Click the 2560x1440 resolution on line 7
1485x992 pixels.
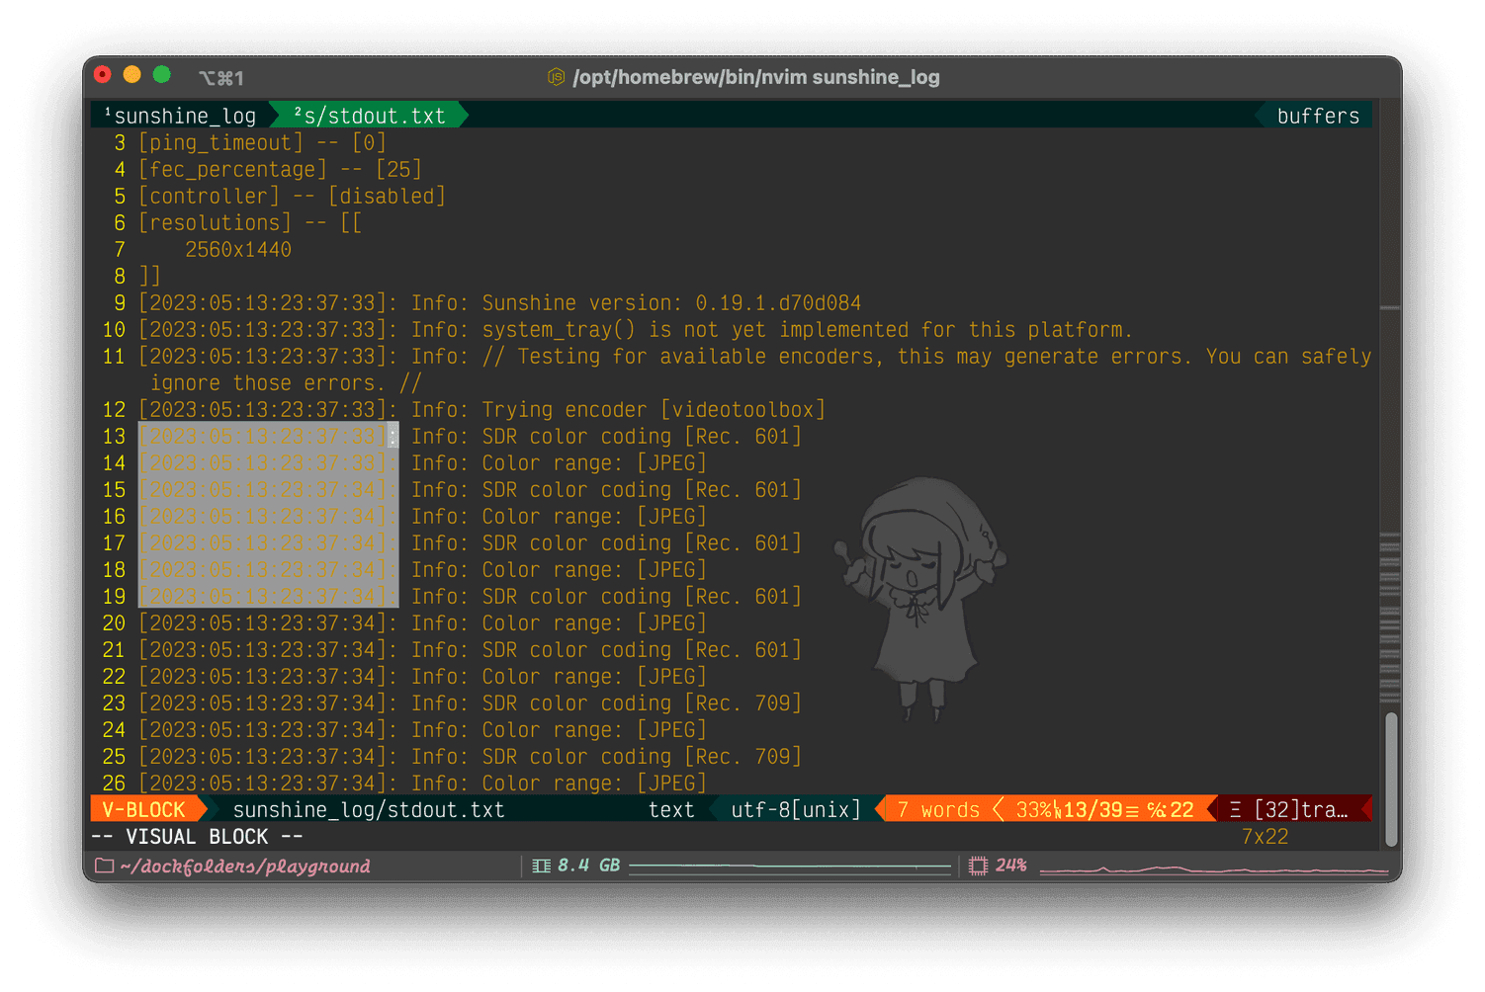(238, 250)
